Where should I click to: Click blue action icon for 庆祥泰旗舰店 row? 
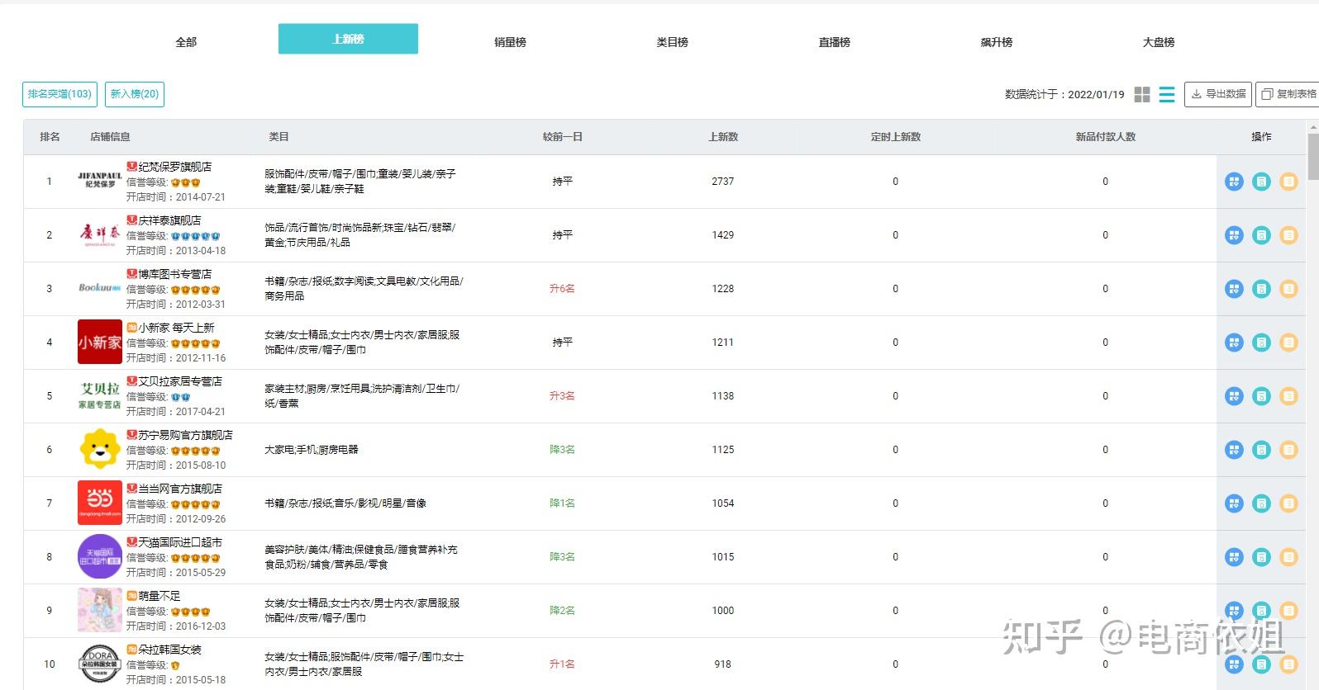1234,235
